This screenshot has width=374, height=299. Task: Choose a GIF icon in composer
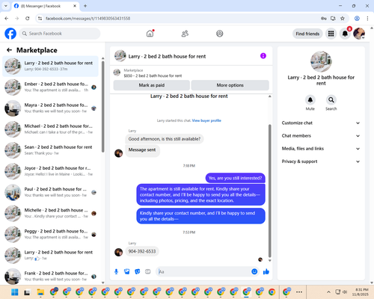tap(148, 271)
